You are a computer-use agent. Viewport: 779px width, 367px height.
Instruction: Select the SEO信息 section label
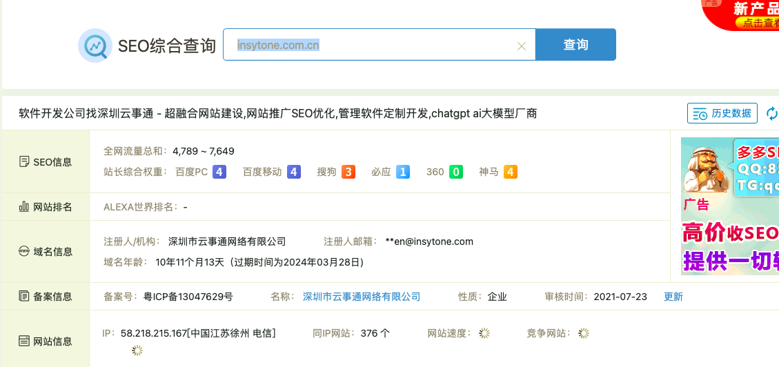click(46, 162)
